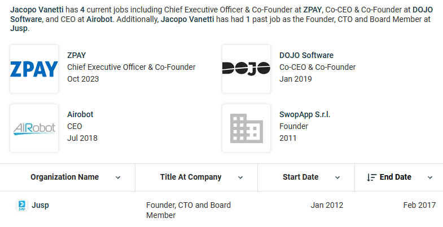Open the Title At Company column dropdown

(240, 177)
